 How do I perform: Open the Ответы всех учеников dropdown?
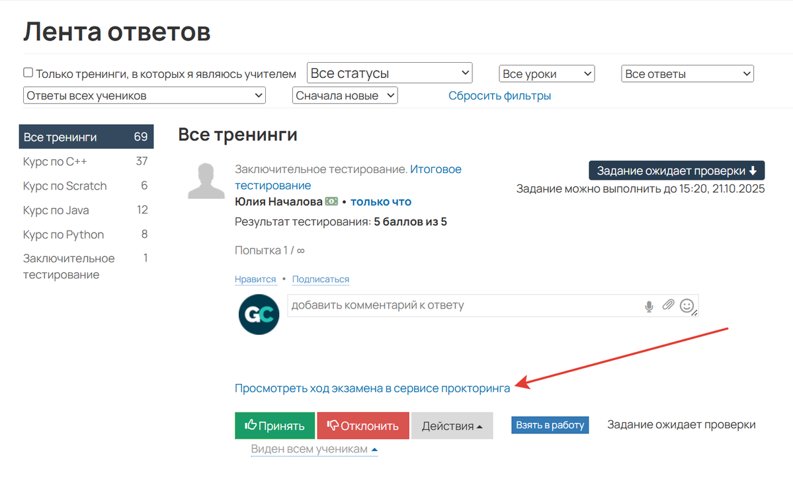coord(144,95)
